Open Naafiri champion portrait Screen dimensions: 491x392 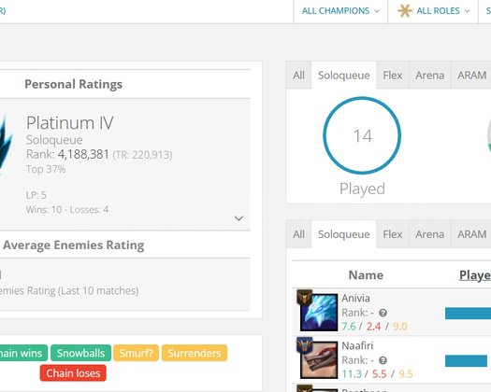(x=319, y=360)
